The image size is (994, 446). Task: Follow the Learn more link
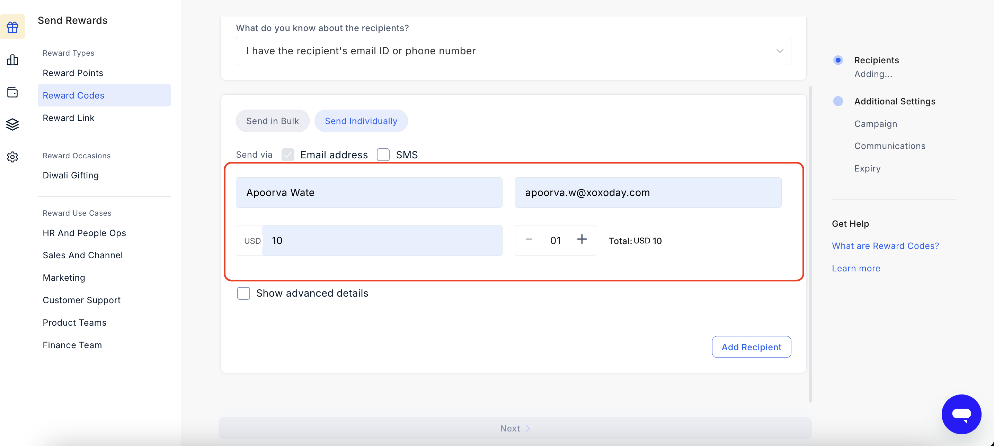pyautogui.click(x=856, y=268)
